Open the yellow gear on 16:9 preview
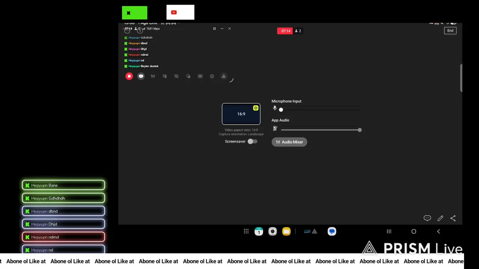 [x=256, y=108]
